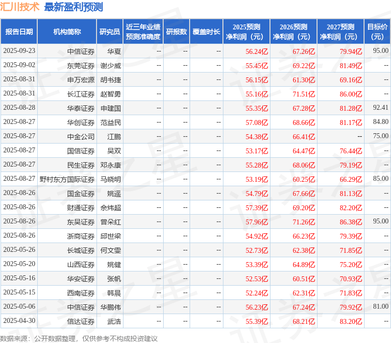Select the 野村东方国际证券 institution cell
Screen dimensions: 391x343
(67, 179)
